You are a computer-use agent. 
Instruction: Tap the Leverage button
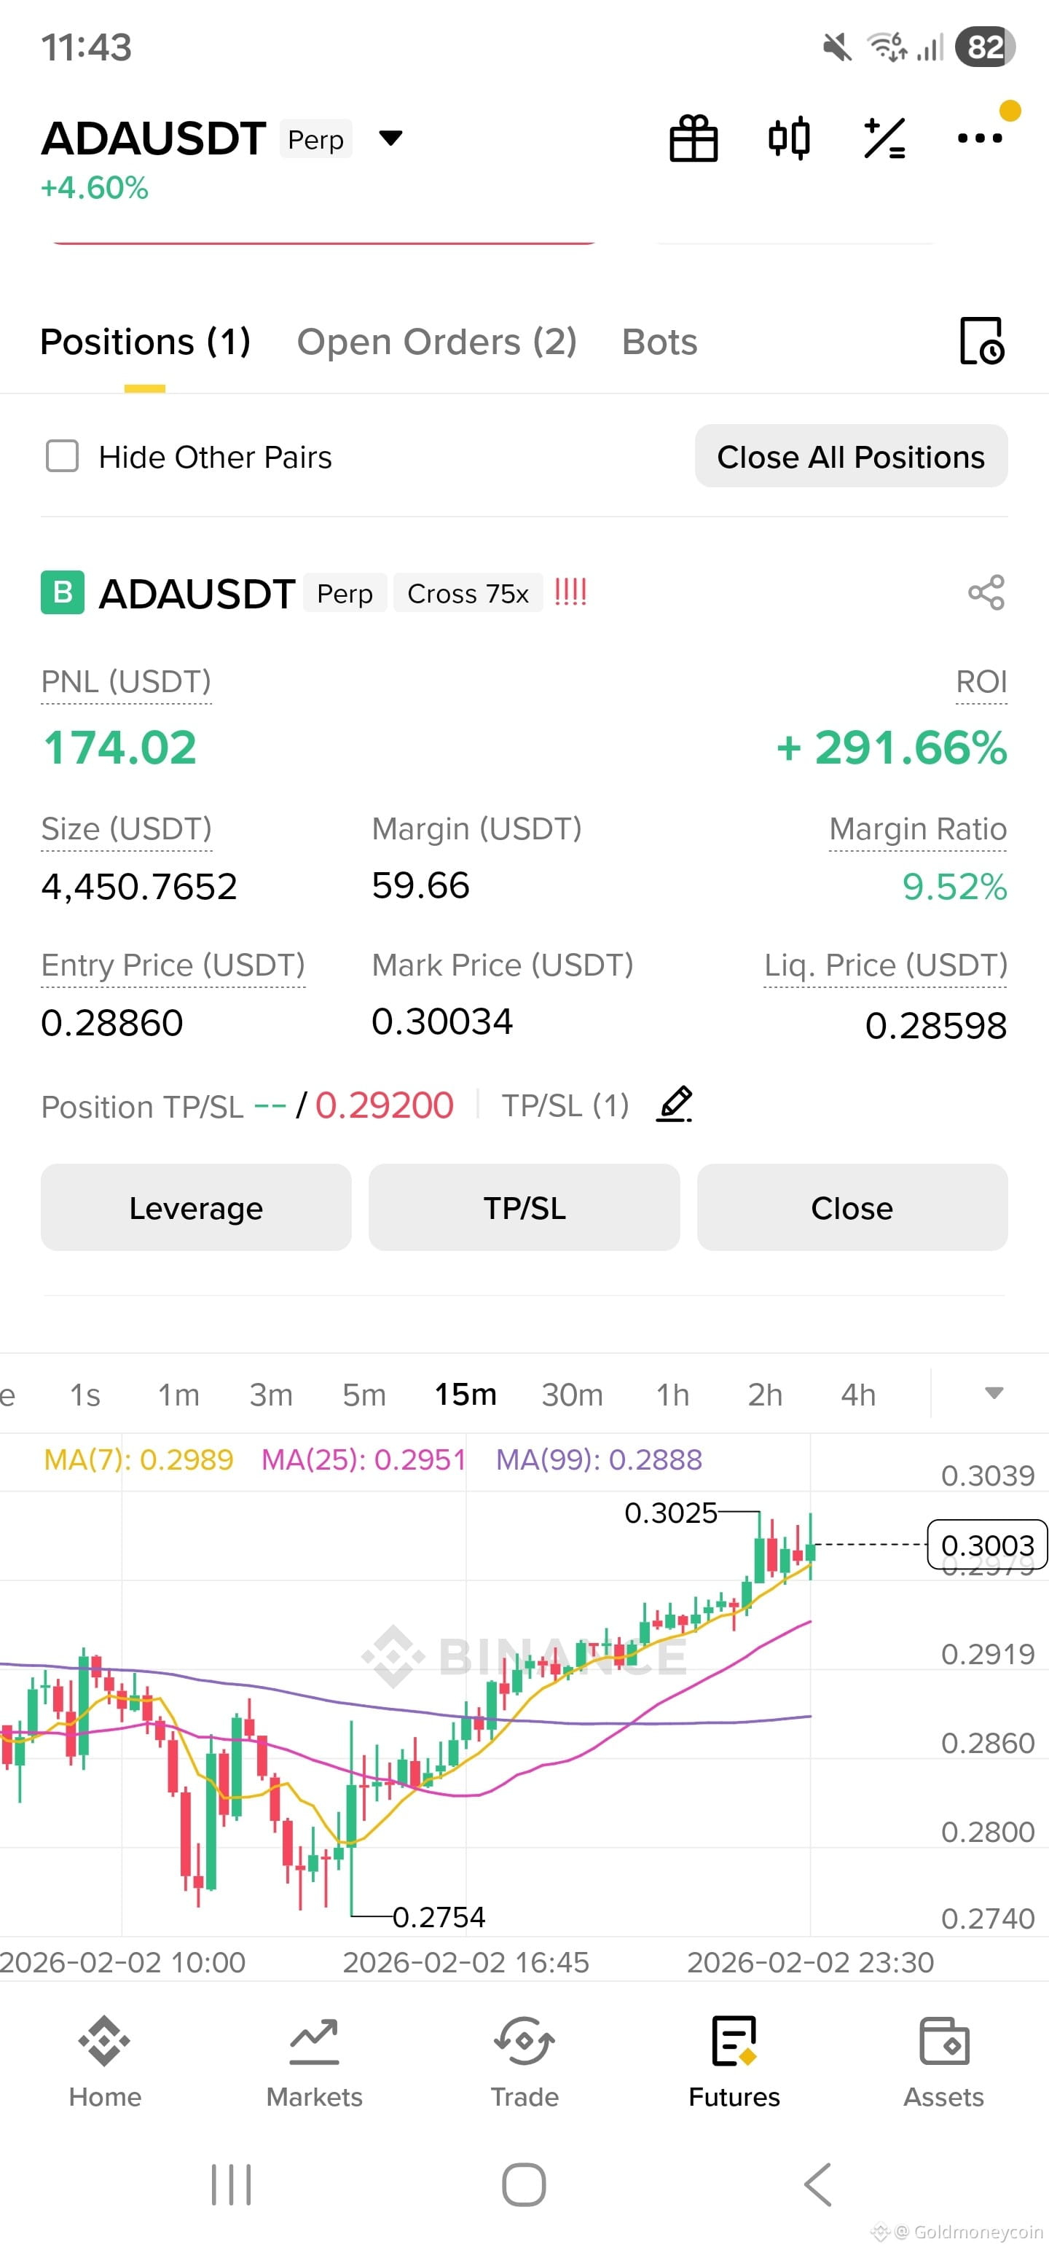tap(196, 1207)
